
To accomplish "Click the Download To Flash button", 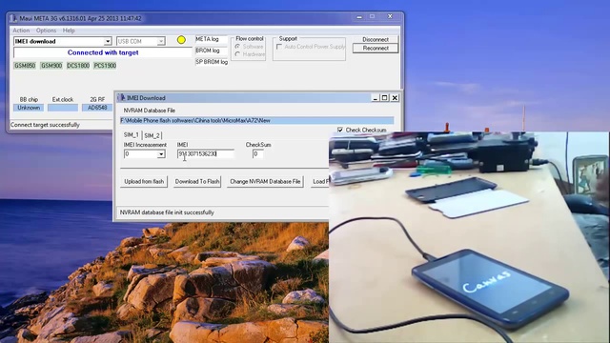I will click(197, 182).
